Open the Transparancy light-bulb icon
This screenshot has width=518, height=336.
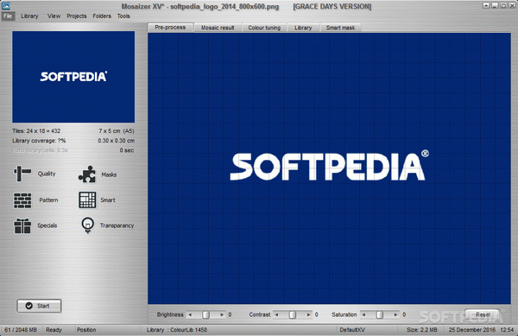coord(87,225)
